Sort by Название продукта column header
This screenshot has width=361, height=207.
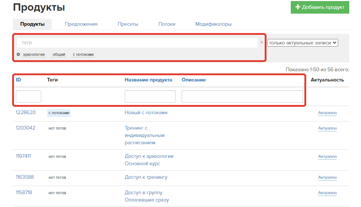tap(148, 80)
